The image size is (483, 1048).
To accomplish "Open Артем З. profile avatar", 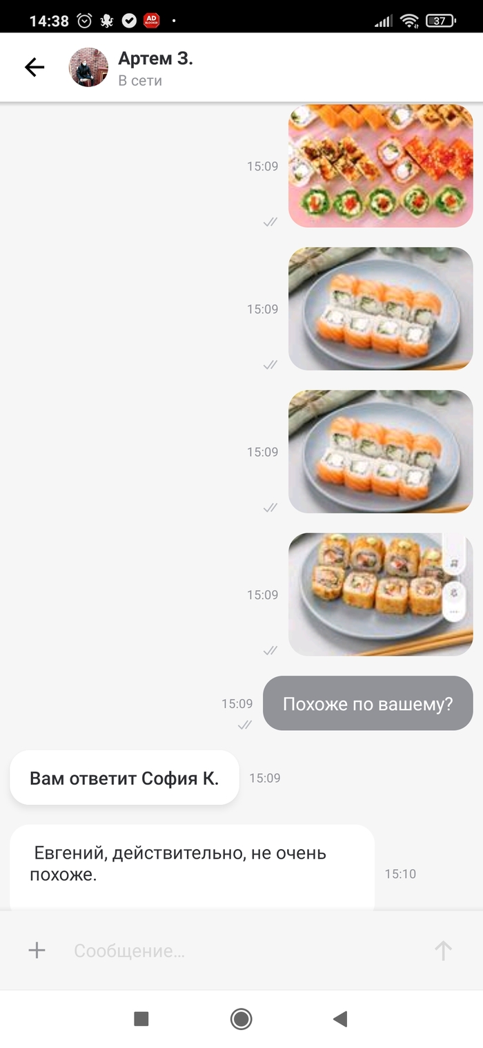I will pos(88,67).
